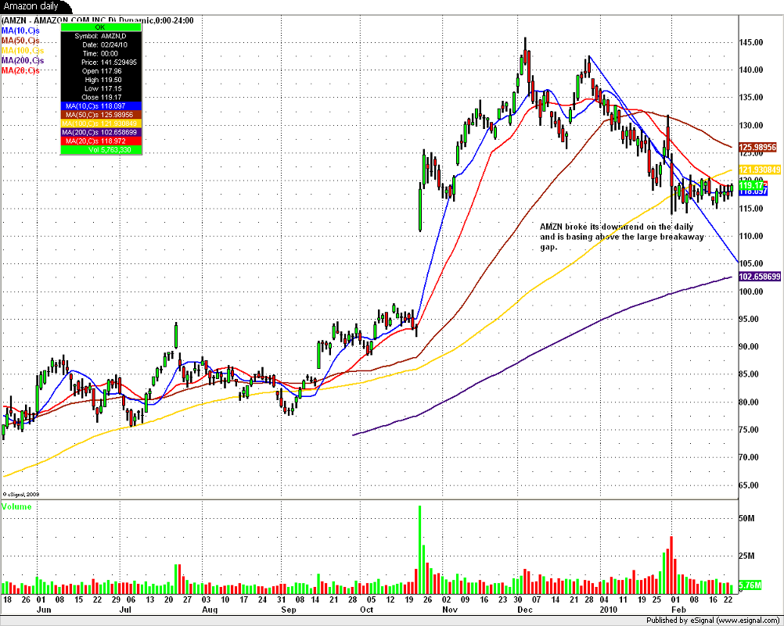Image resolution: width=784 pixels, height=626 pixels.
Task: Click the brown MA(50,C)s 125.98956 data box row
Action: (100, 115)
